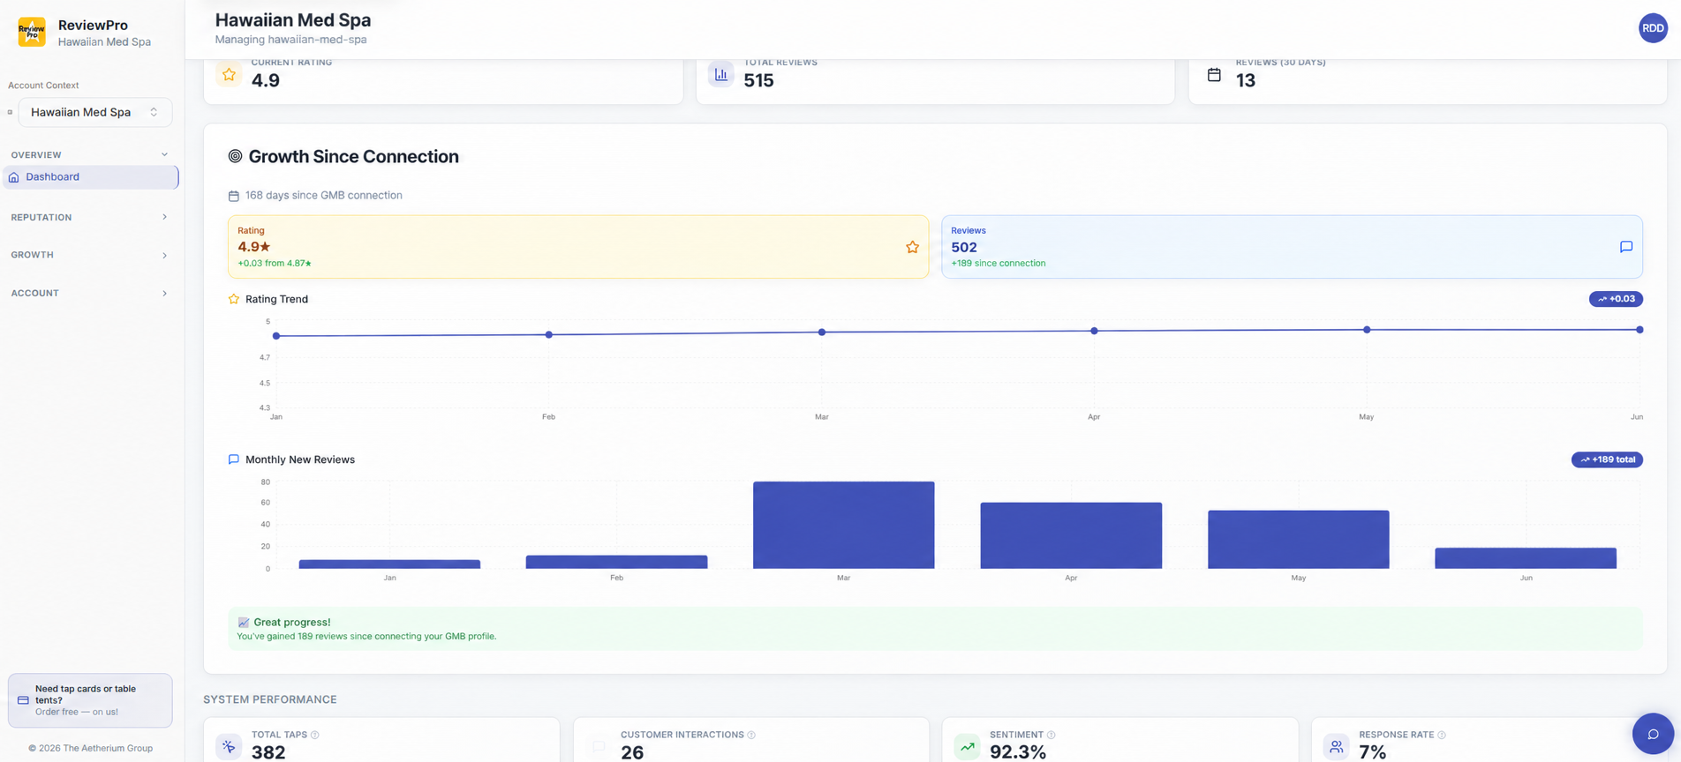Click the Feb data point on Rating Trend

coord(549,335)
